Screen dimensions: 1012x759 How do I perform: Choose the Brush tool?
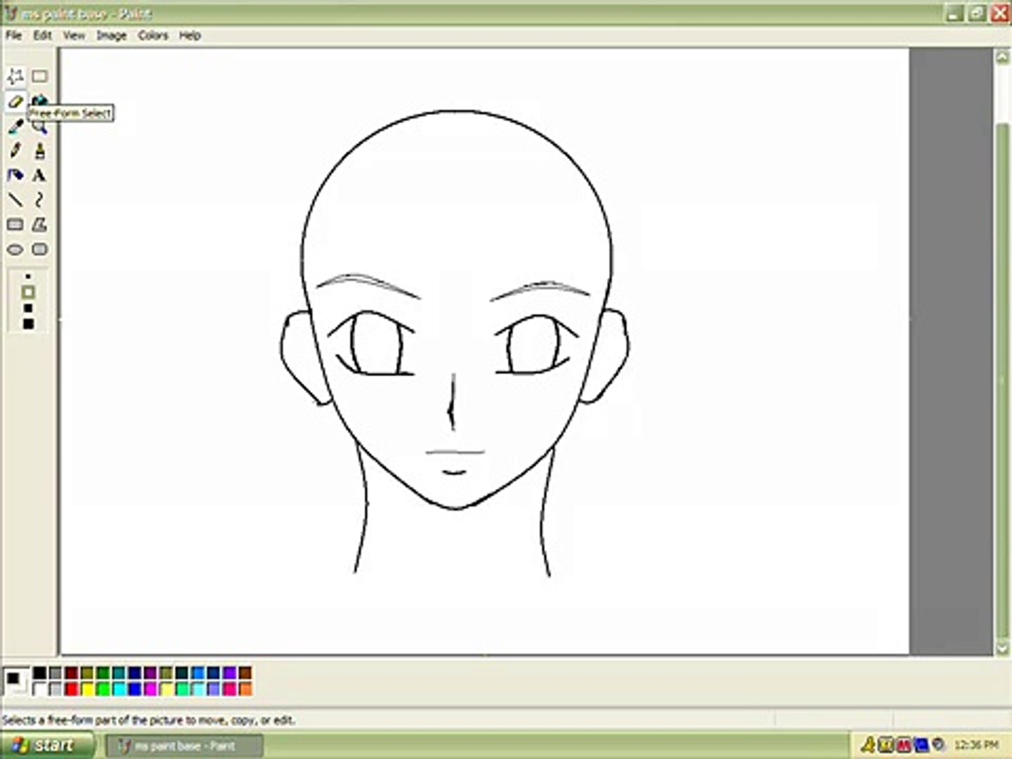39,150
